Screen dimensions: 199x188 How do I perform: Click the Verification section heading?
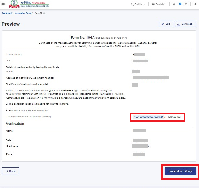point(15,124)
